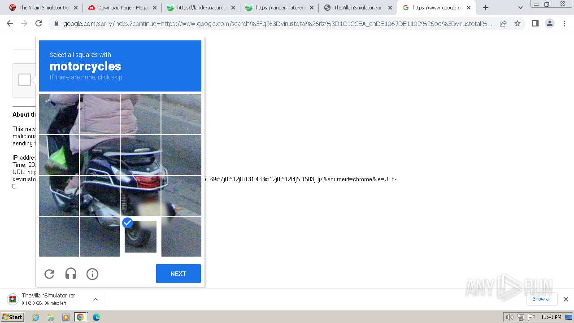The image size is (574, 323).
Task: Open Microsoft Edge from the taskbar
Action: tap(96, 317)
